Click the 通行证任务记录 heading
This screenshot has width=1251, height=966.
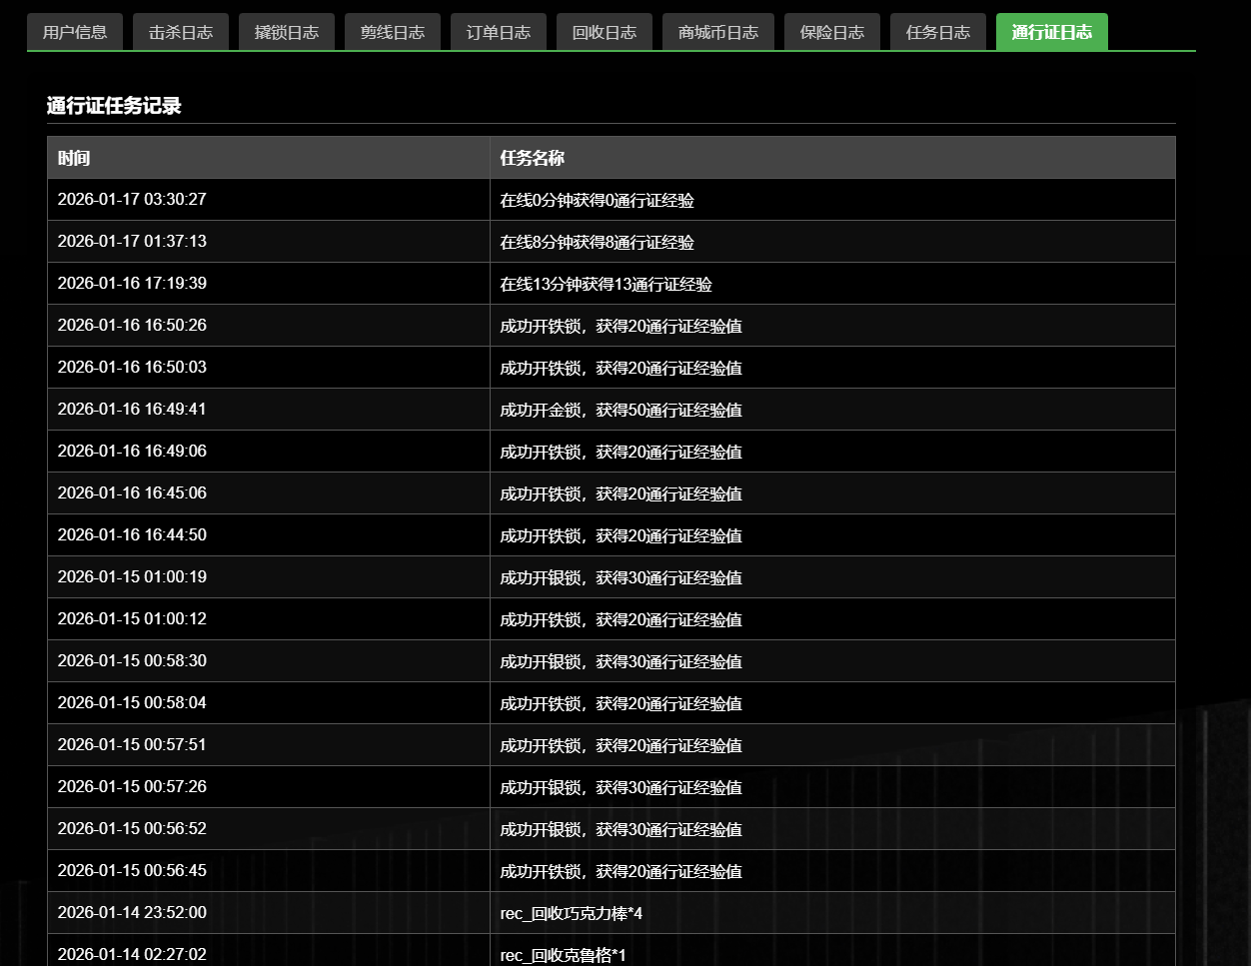[x=114, y=106]
